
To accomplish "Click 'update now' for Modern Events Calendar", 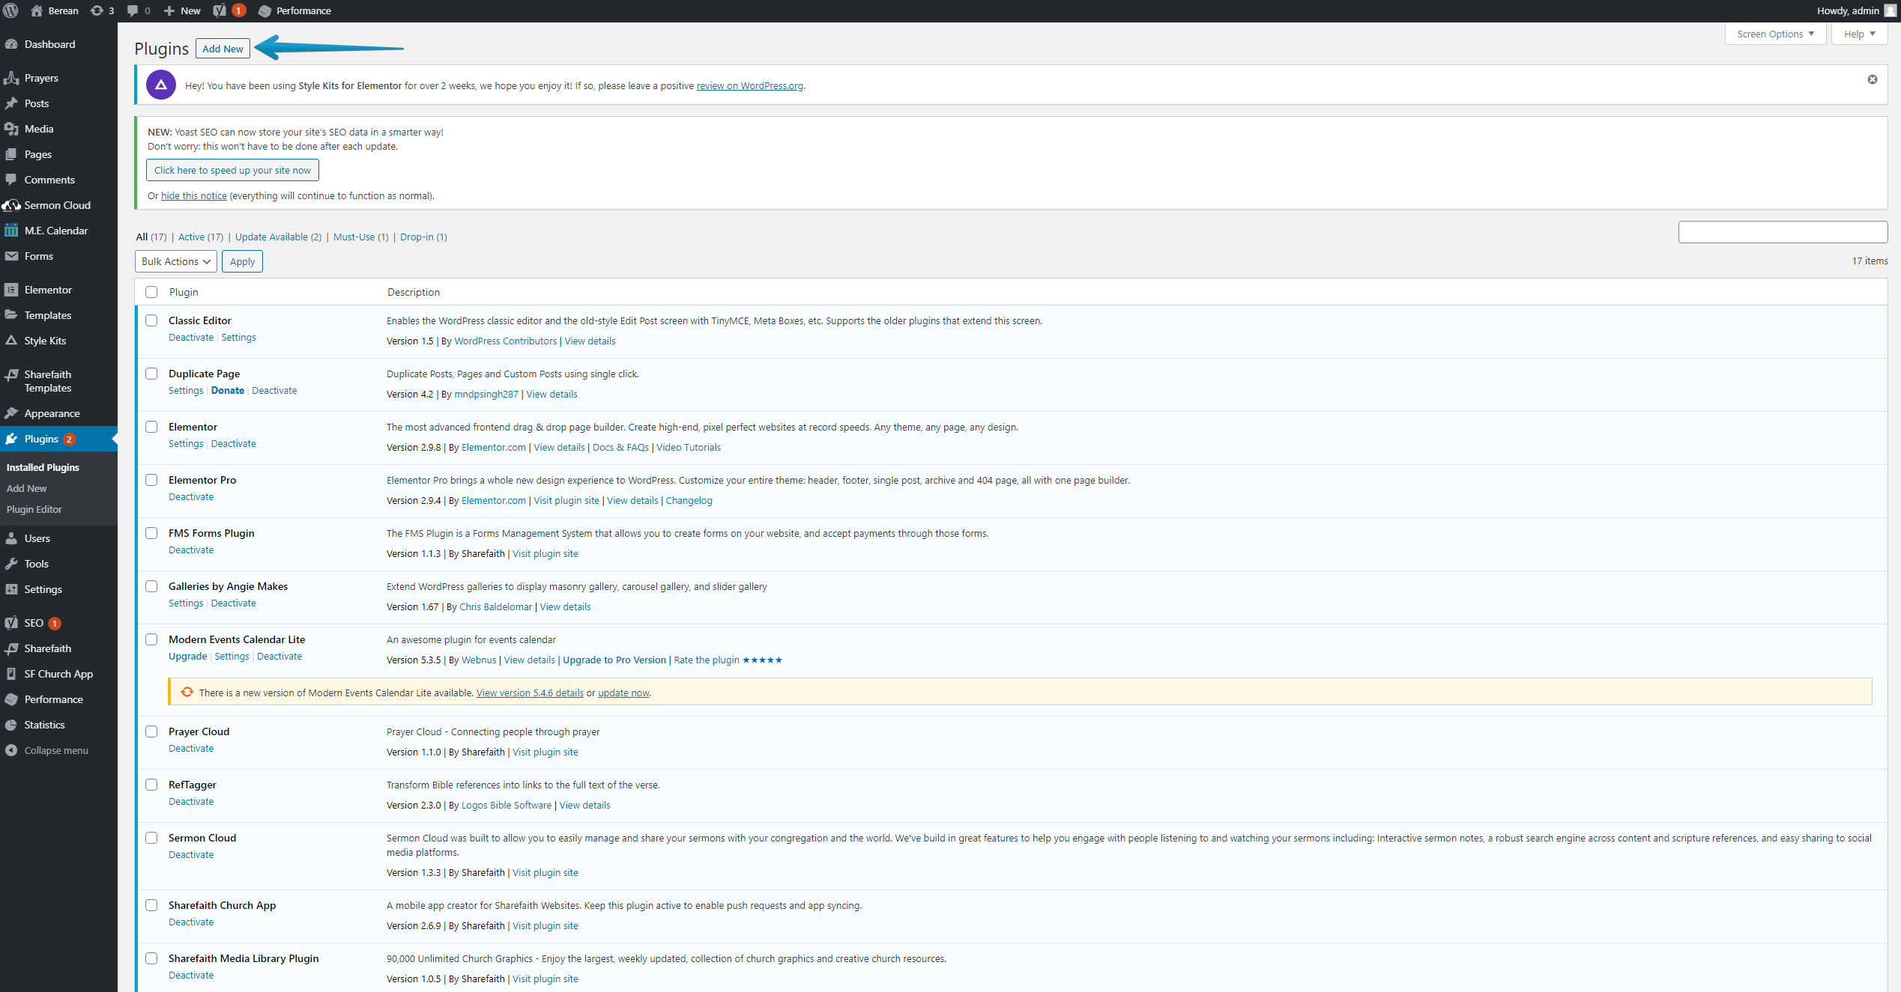I will 623,693.
